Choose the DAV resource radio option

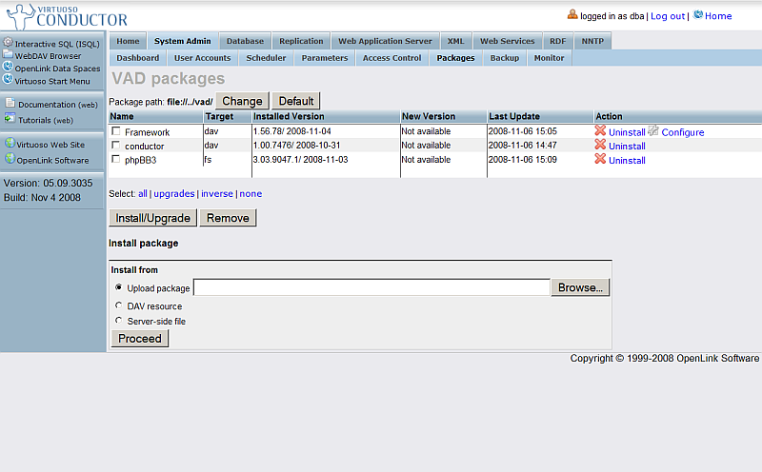click(118, 305)
